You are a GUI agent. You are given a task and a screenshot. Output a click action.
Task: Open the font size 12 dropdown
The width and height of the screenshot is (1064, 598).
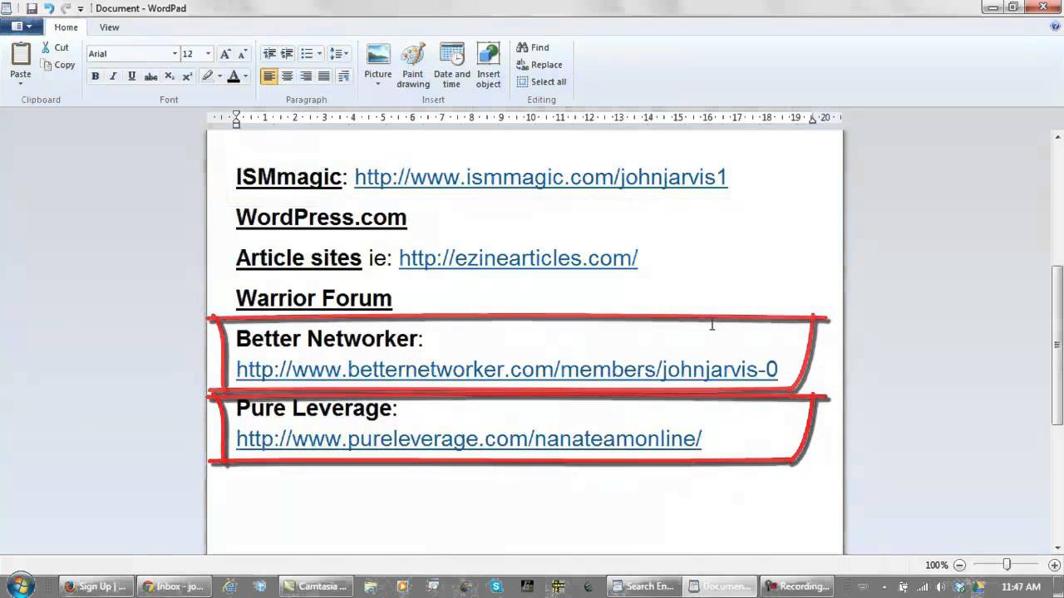pyautogui.click(x=208, y=54)
